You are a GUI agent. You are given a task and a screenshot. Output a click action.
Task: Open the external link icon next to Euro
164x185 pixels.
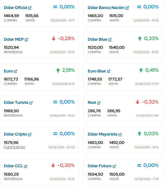[x=16, y=71]
